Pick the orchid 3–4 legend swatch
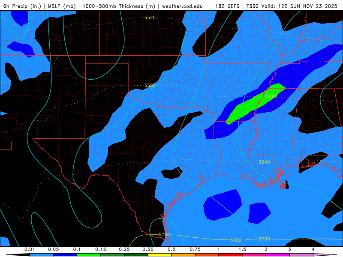The width and height of the screenshot is (343, 257). pos(301,255)
